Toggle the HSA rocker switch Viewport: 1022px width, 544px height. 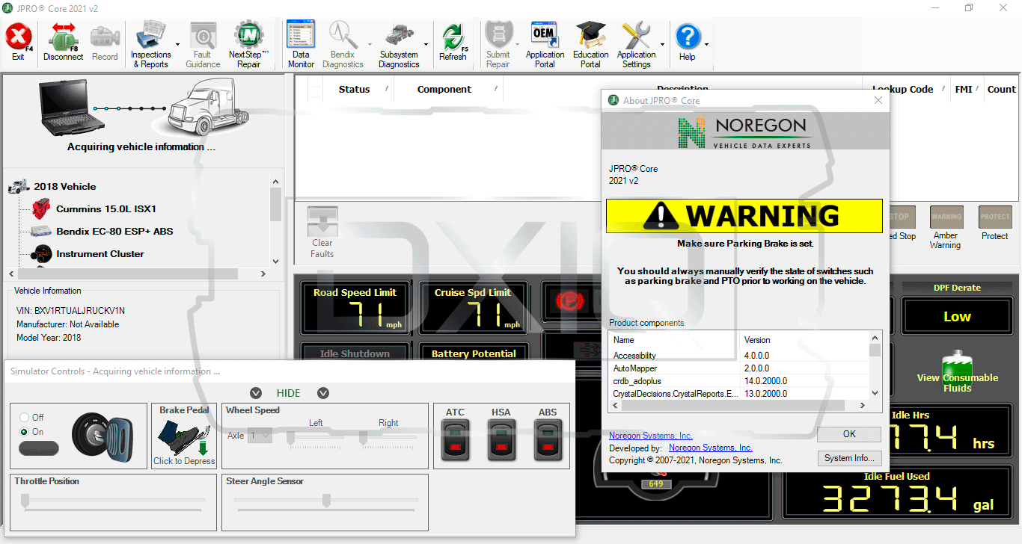coord(501,439)
